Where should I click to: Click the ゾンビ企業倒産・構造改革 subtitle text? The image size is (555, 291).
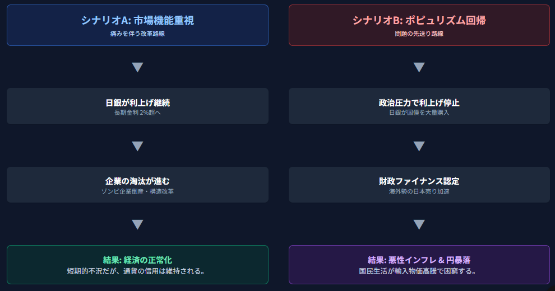pos(137,191)
